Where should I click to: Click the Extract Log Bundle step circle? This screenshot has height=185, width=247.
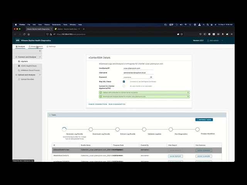click(117, 129)
